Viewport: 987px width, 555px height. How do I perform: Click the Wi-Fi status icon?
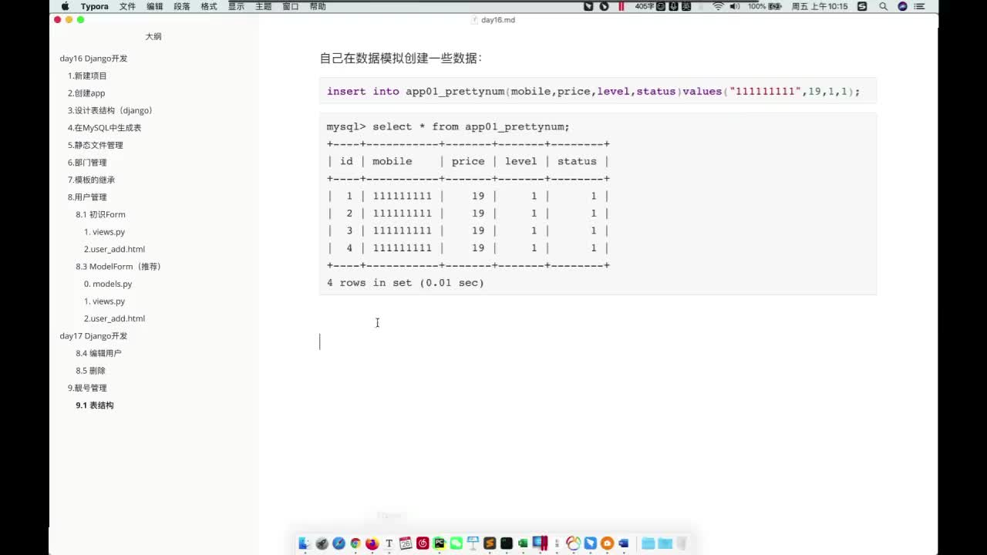tap(718, 6)
